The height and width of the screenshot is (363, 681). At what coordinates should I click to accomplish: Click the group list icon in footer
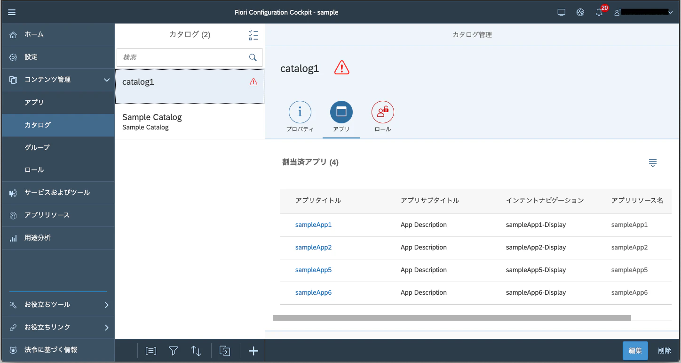(150, 351)
